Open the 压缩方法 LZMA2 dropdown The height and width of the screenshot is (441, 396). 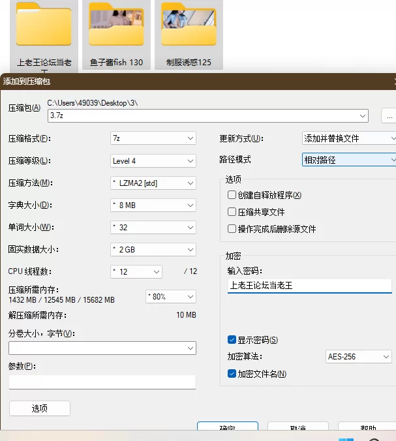tap(153, 183)
